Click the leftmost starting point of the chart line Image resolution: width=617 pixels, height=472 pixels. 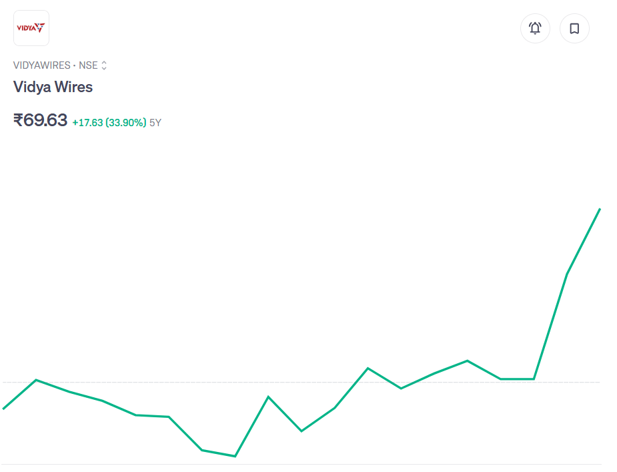tap(4, 408)
